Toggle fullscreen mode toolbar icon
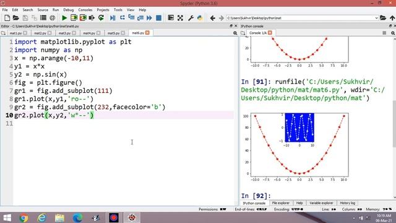The image size is (396, 223). pyautogui.click(x=180, y=18)
